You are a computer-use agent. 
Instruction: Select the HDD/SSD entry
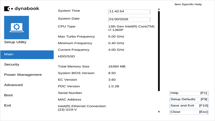[66, 56]
